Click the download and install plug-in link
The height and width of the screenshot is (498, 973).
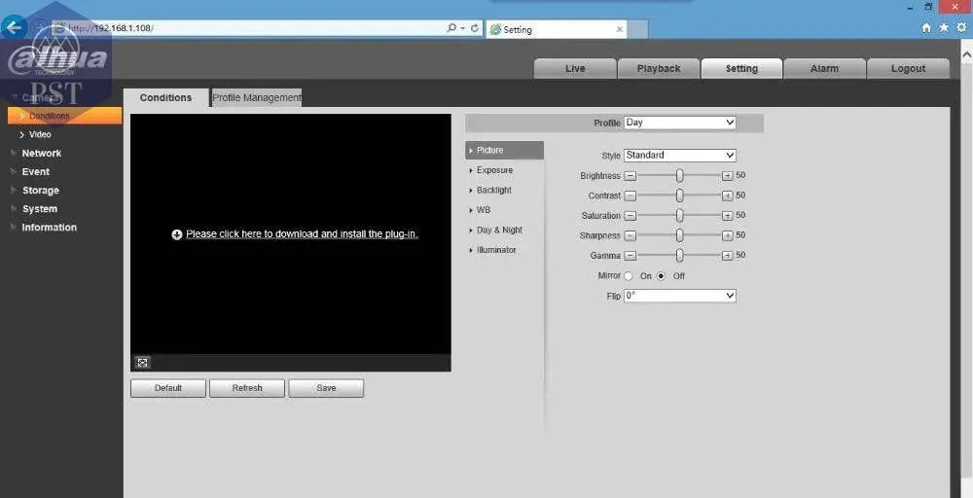[302, 234]
